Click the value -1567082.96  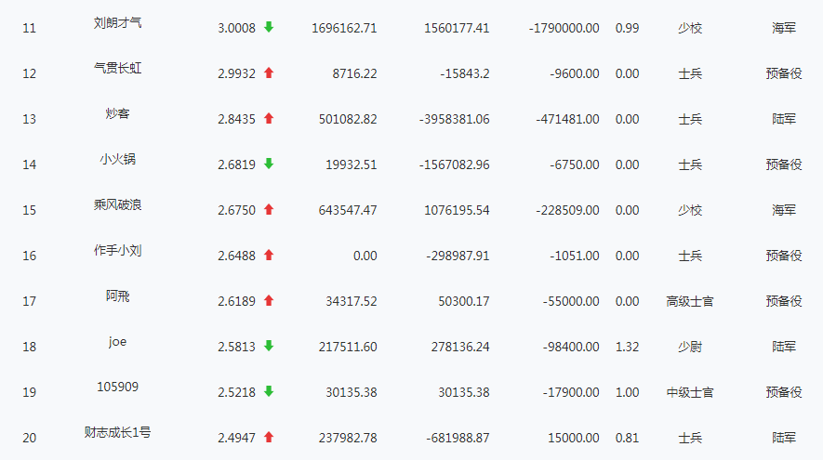pos(455,165)
